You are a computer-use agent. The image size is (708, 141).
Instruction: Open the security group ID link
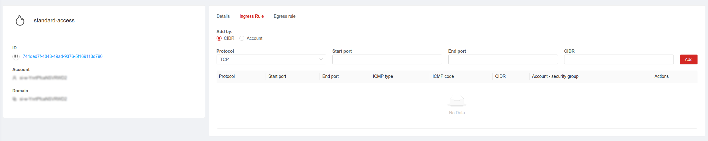[63, 56]
